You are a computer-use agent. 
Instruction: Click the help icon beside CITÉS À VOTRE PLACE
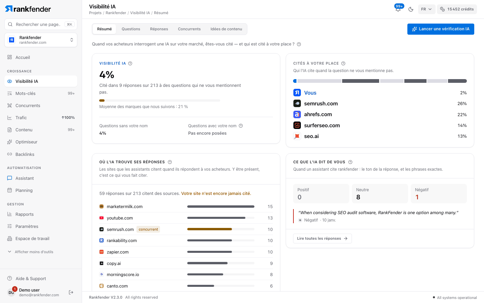pos(343,63)
